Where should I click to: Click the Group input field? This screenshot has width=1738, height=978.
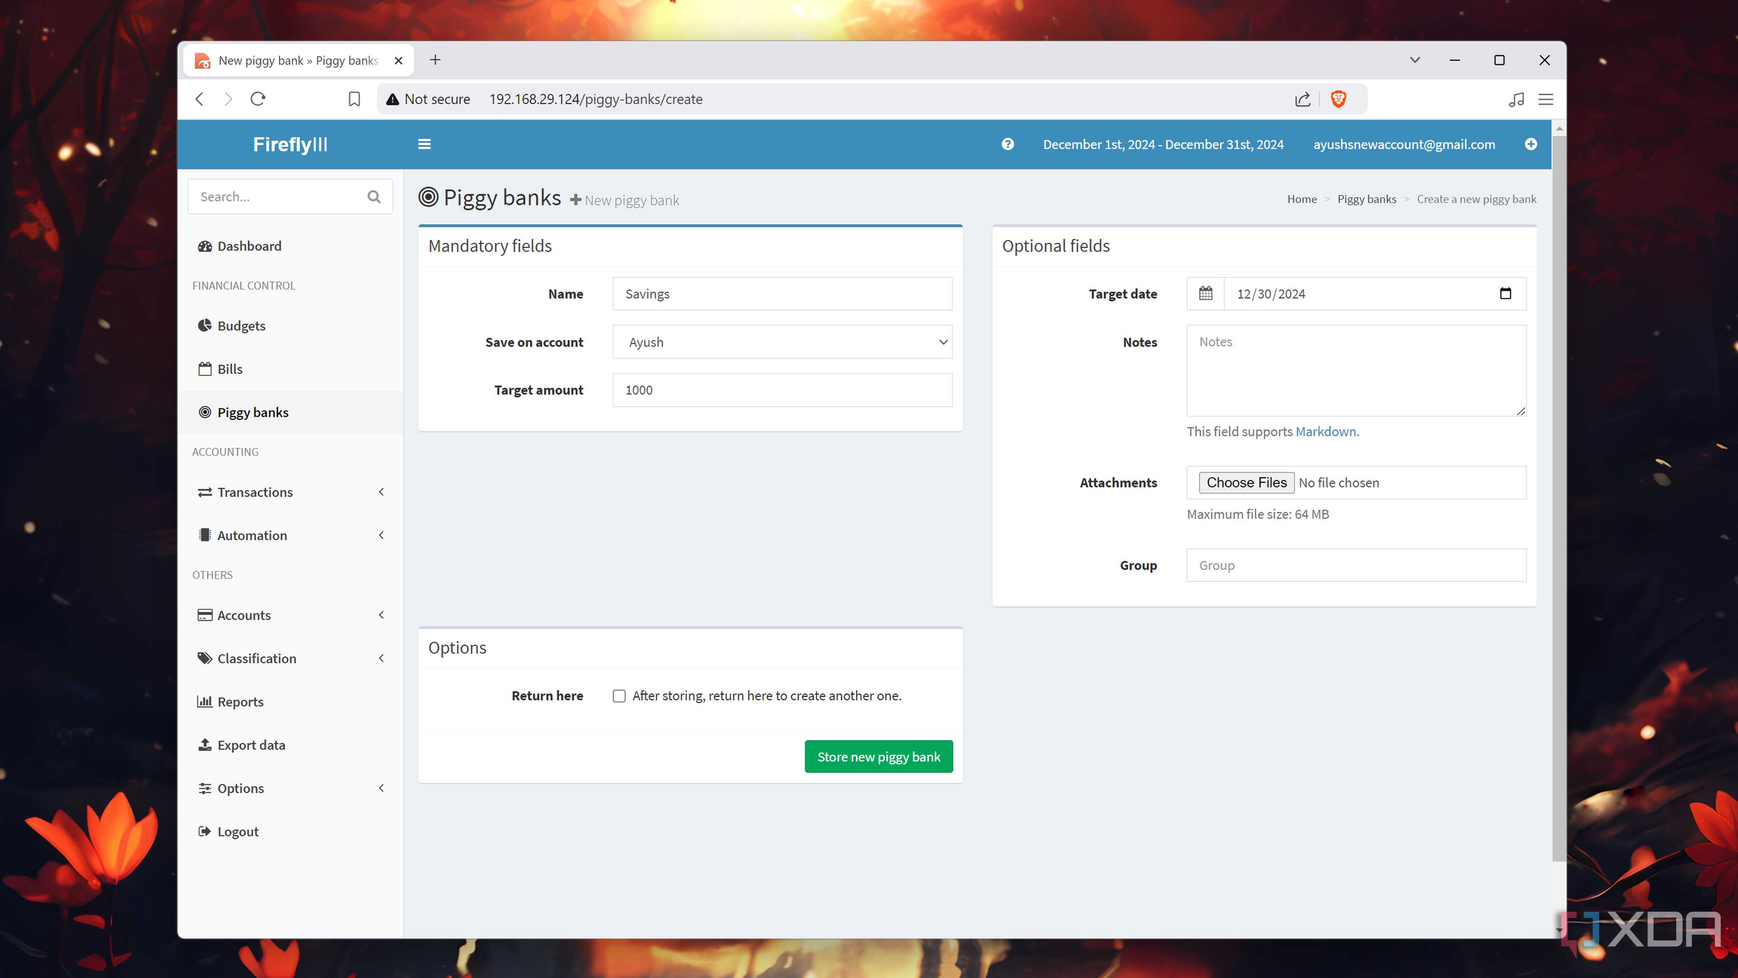point(1356,565)
